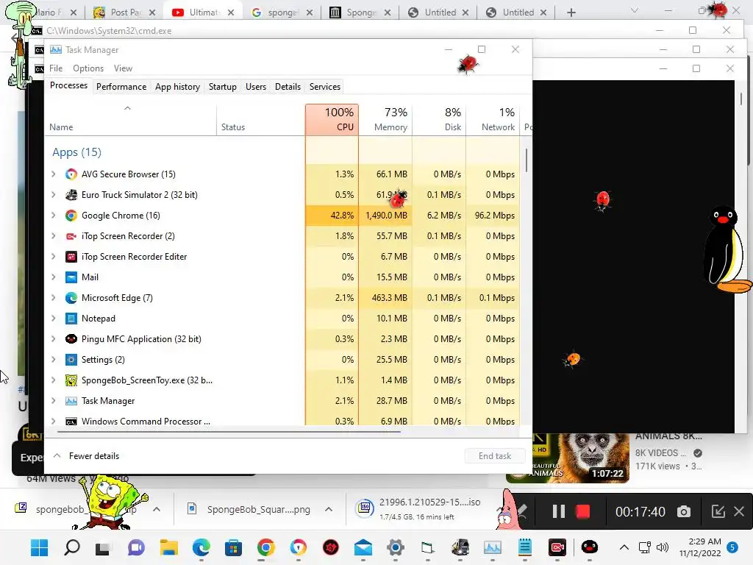
Task: Switch to AVG Secure Browser on taskbar
Action: (299, 547)
